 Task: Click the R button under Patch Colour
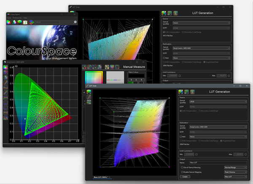131,80
